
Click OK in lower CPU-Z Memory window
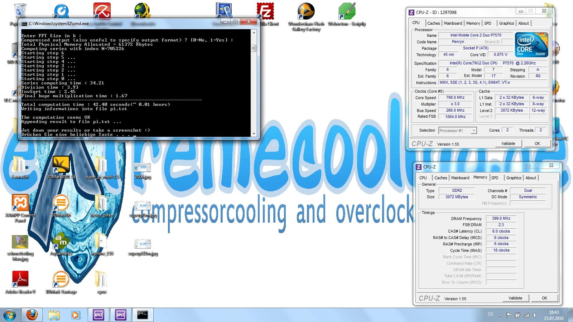coord(544,298)
